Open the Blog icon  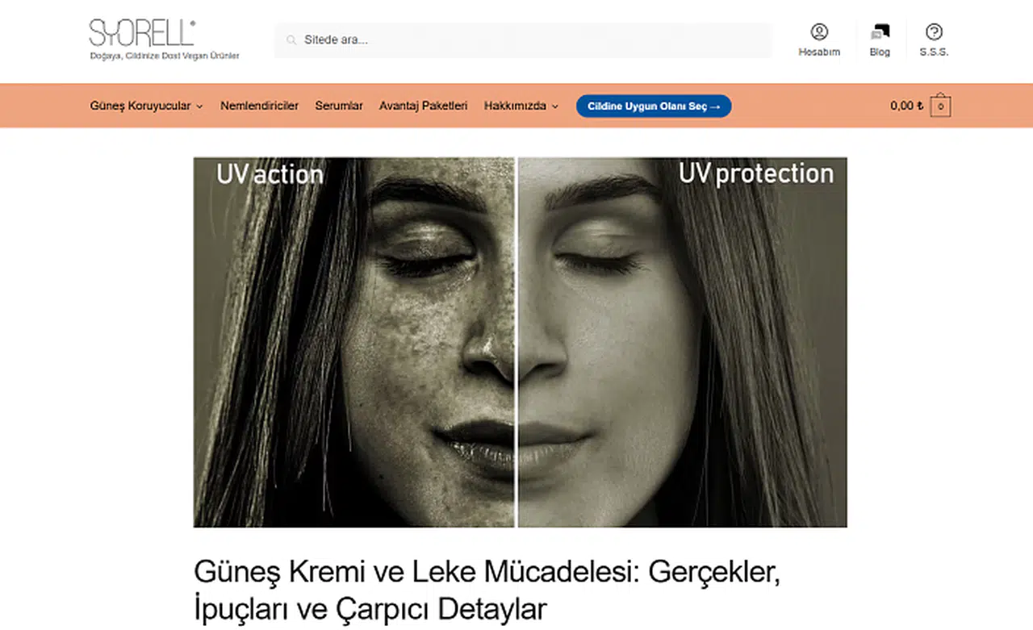point(880,32)
